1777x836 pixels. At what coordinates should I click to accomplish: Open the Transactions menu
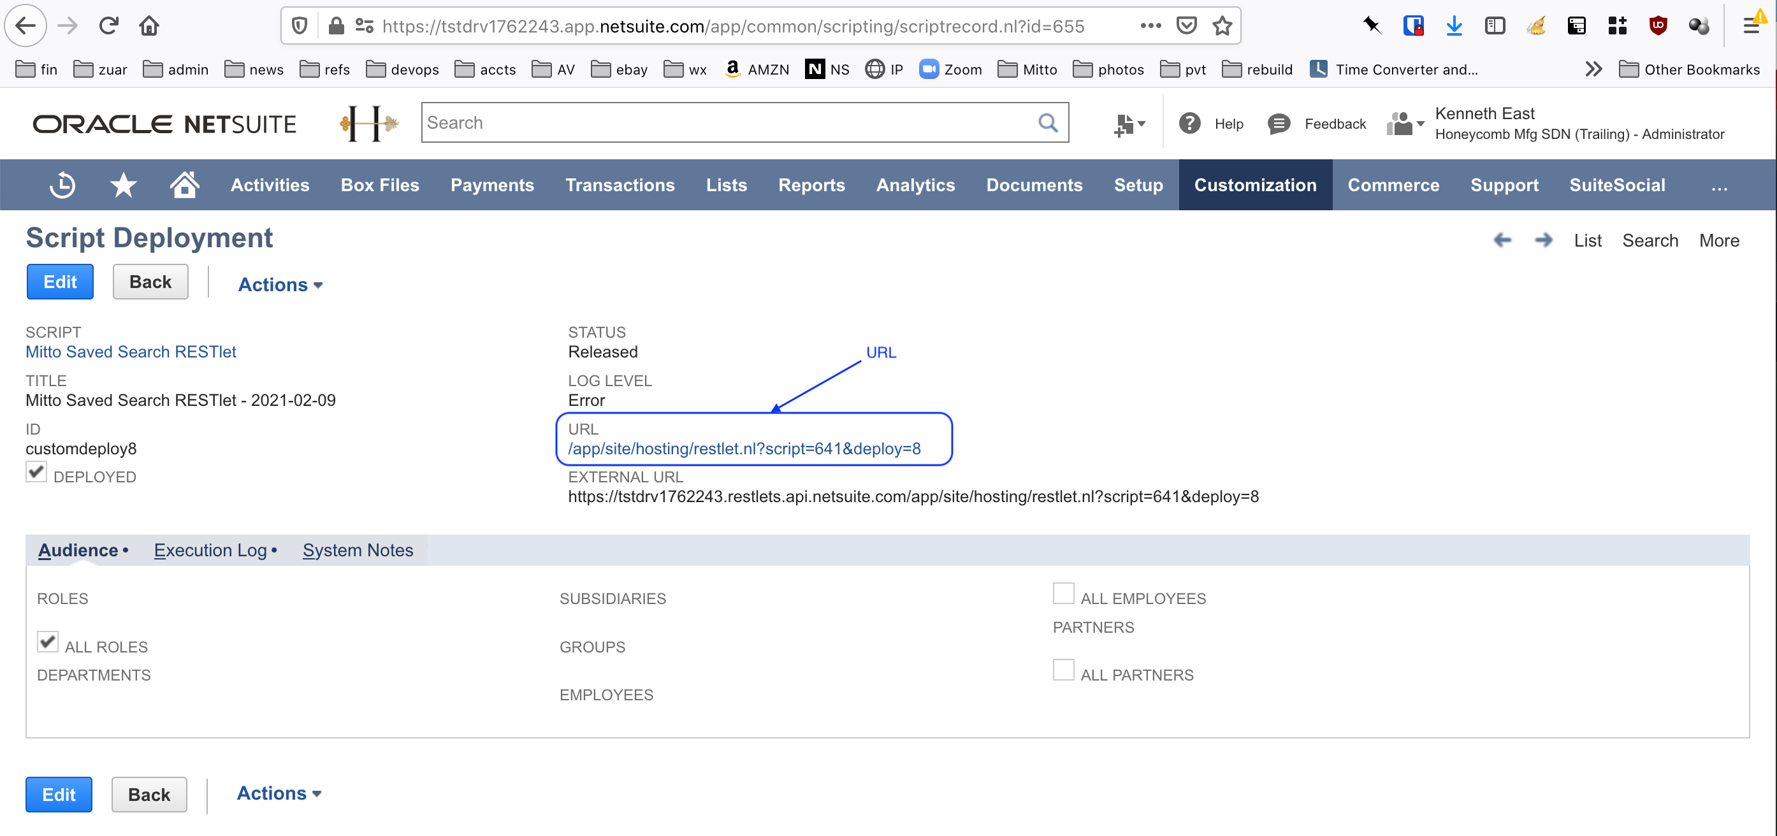(620, 185)
